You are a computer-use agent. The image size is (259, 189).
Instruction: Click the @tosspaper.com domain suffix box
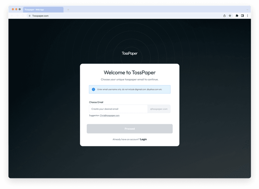pos(159,109)
